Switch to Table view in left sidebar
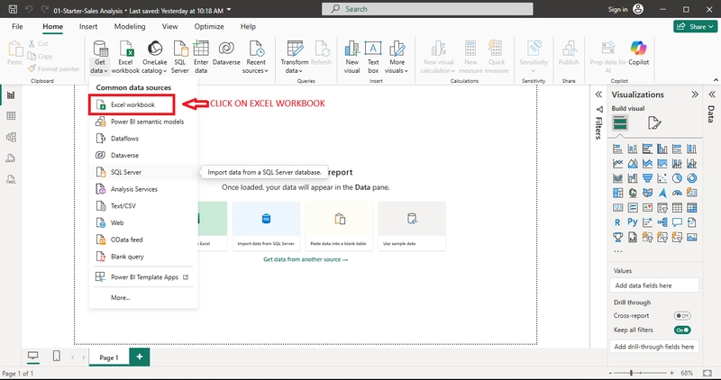 [x=11, y=116]
